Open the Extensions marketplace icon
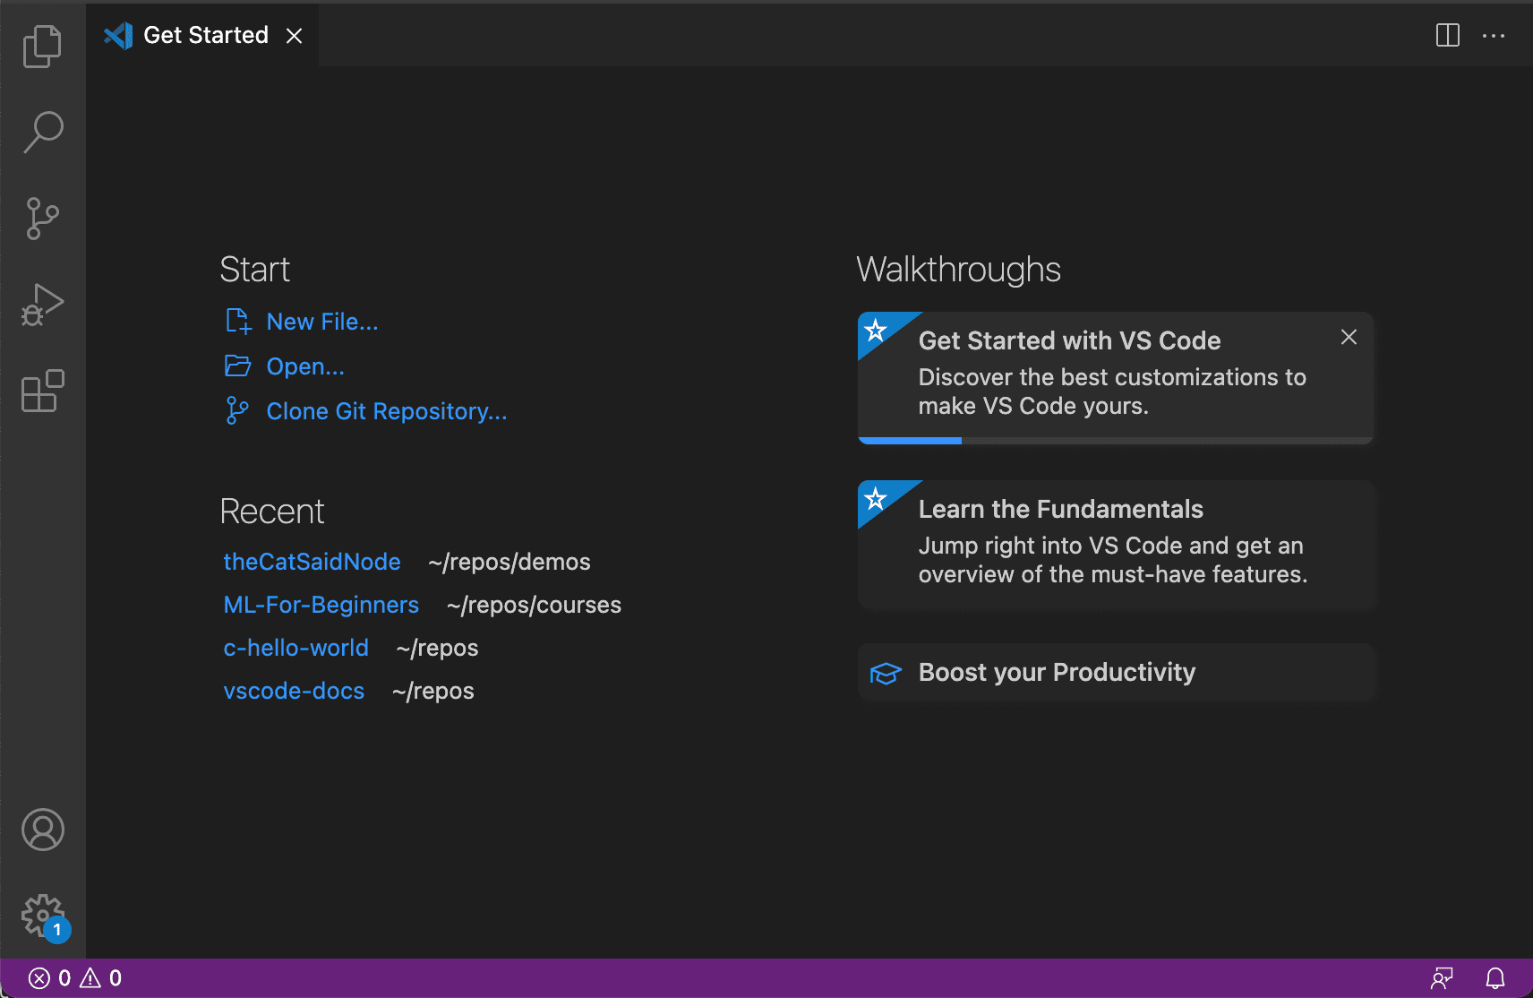The height and width of the screenshot is (998, 1533). [x=42, y=391]
